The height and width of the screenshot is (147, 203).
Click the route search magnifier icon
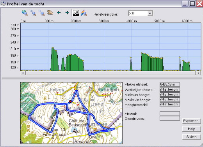click(84, 13)
